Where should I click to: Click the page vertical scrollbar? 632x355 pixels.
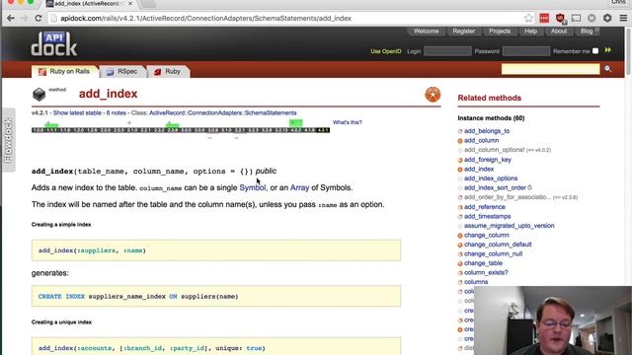(628, 51)
